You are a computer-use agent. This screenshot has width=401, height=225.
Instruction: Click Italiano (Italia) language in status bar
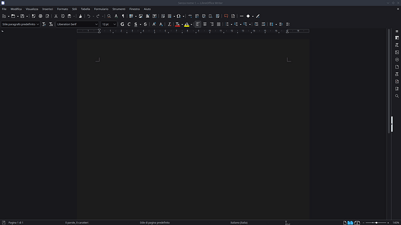[239, 223]
